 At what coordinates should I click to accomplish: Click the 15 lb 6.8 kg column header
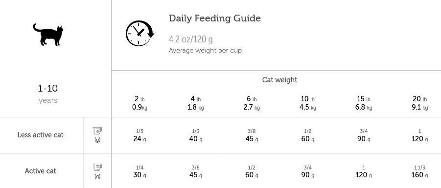point(364,103)
